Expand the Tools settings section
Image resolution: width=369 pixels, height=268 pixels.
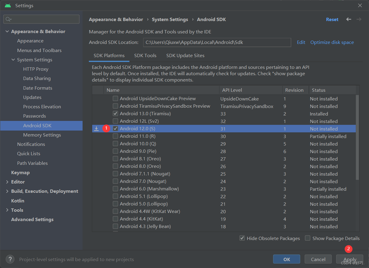coord(7,210)
